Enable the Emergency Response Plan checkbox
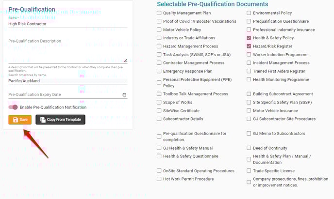 point(159,71)
